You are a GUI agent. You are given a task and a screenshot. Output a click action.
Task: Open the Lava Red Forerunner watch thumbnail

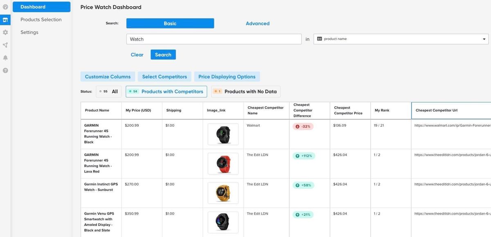[x=223, y=163]
